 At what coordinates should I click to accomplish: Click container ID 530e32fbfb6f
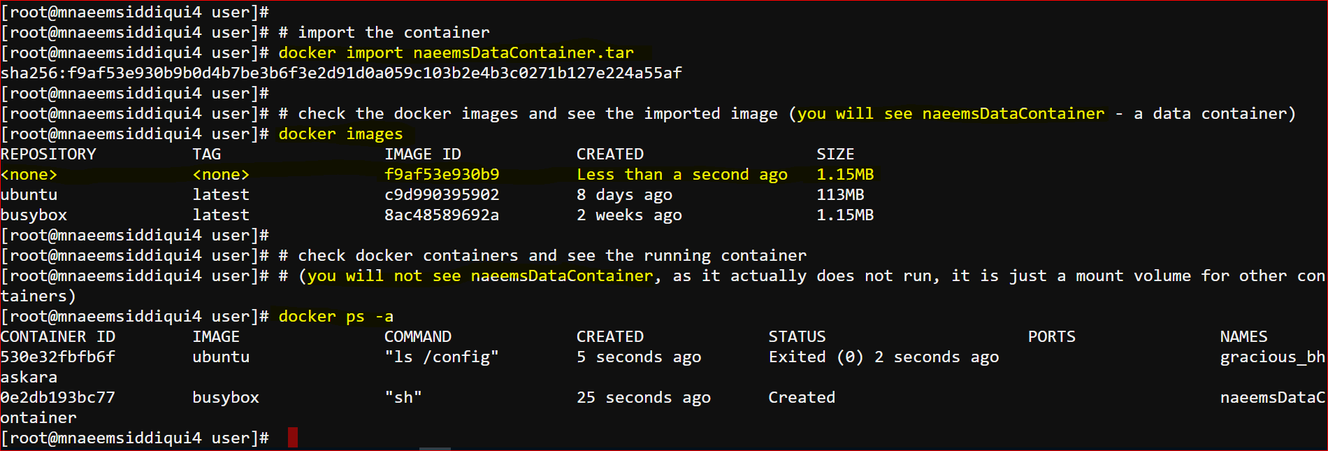[57, 357]
